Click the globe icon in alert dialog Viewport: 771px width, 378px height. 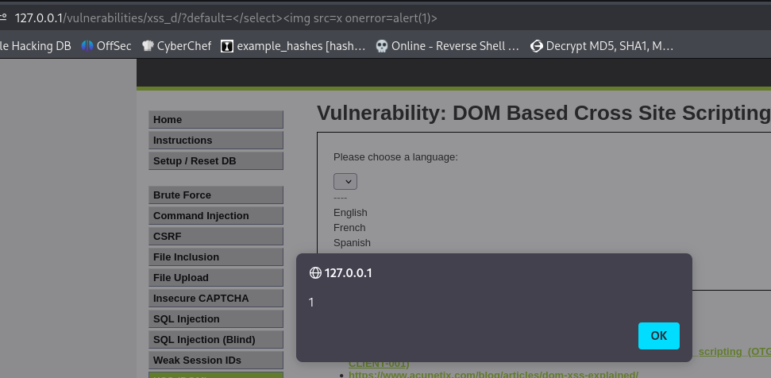click(x=315, y=273)
